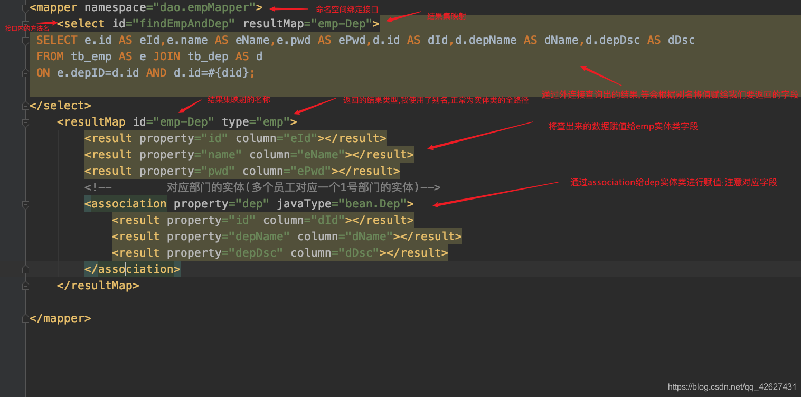Click fold marker beside closing mapper tag
This screenshot has height=397, width=801.
pyautogui.click(x=25, y=318)
